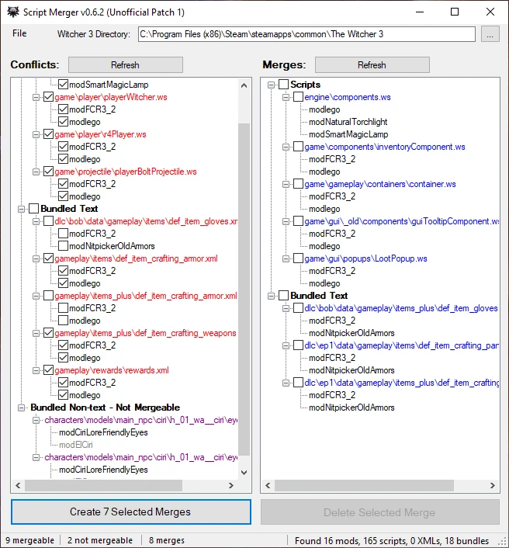Collapse dlc\bob def_item_gloves merge node
The width and height of the screenshot is (509, 548).
[286, 309]
